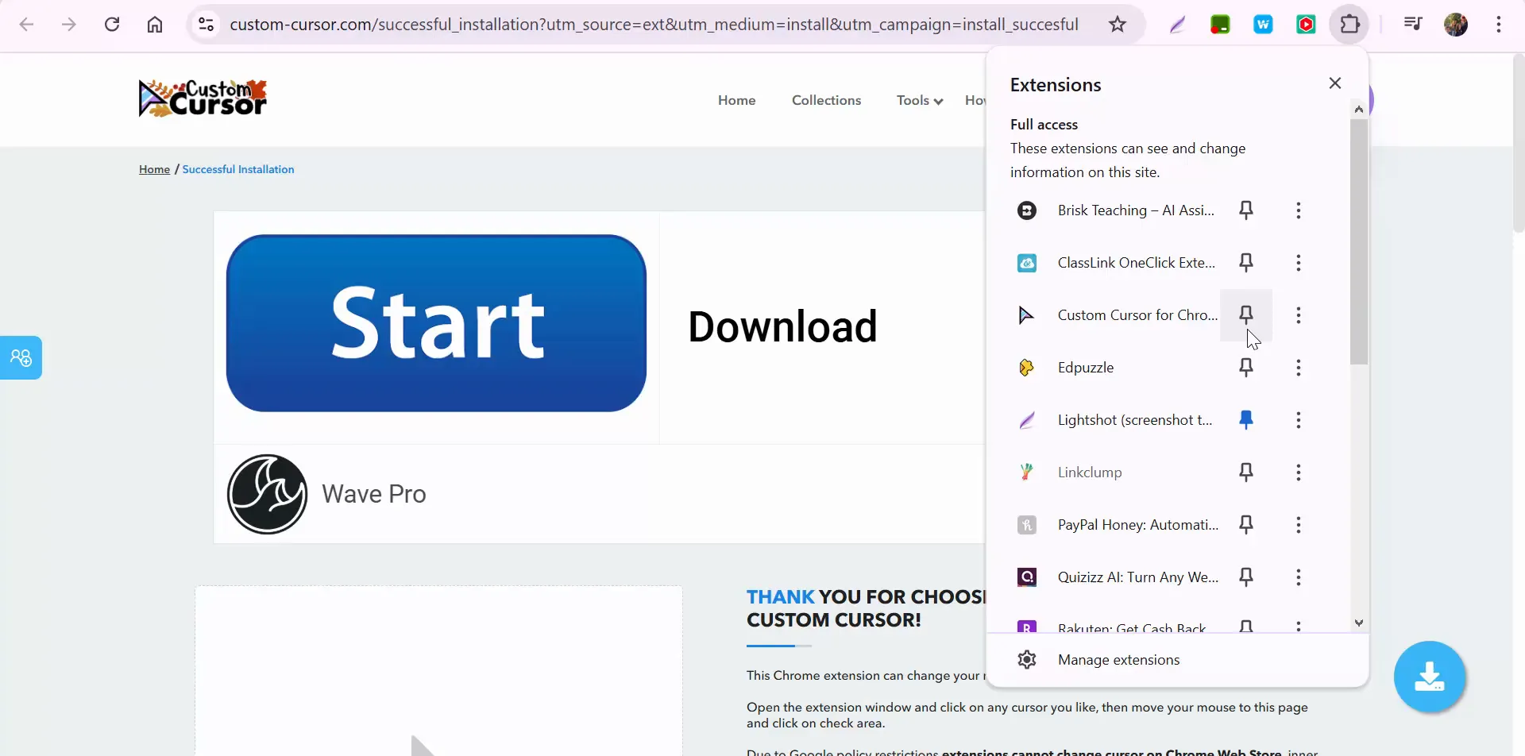Viewport: 1525px width, 756px height.
Task: Close the Extensions popup
Action: [1335, 83]
